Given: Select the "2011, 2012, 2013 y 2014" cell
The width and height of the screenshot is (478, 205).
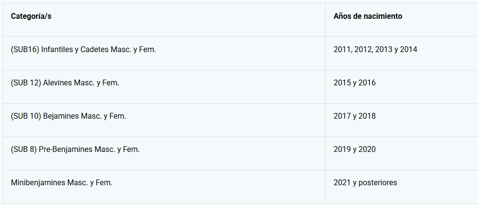Looking at the screenshot, I should [375, 50].
